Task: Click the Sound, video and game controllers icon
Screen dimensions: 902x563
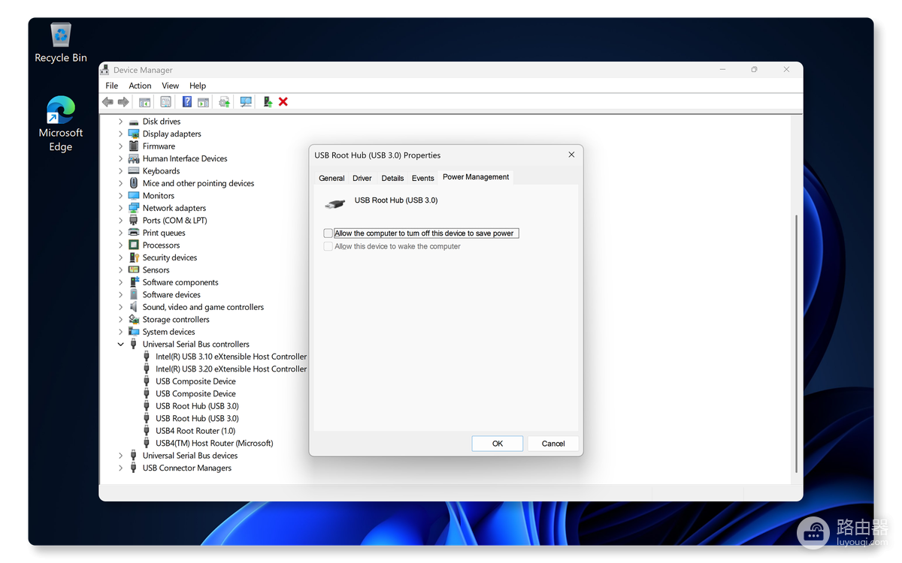Action: click(x=134, y=307)
